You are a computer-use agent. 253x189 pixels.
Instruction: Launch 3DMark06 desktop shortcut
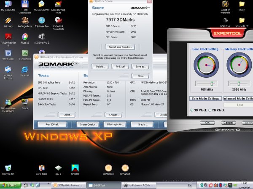[125, 170]
